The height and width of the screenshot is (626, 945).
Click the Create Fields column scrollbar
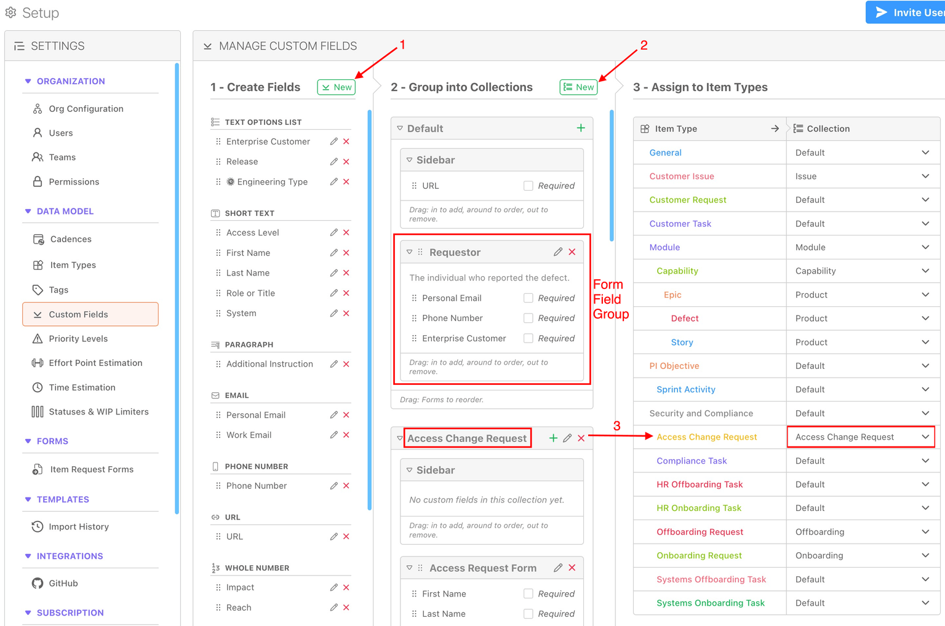coord(369,307)
